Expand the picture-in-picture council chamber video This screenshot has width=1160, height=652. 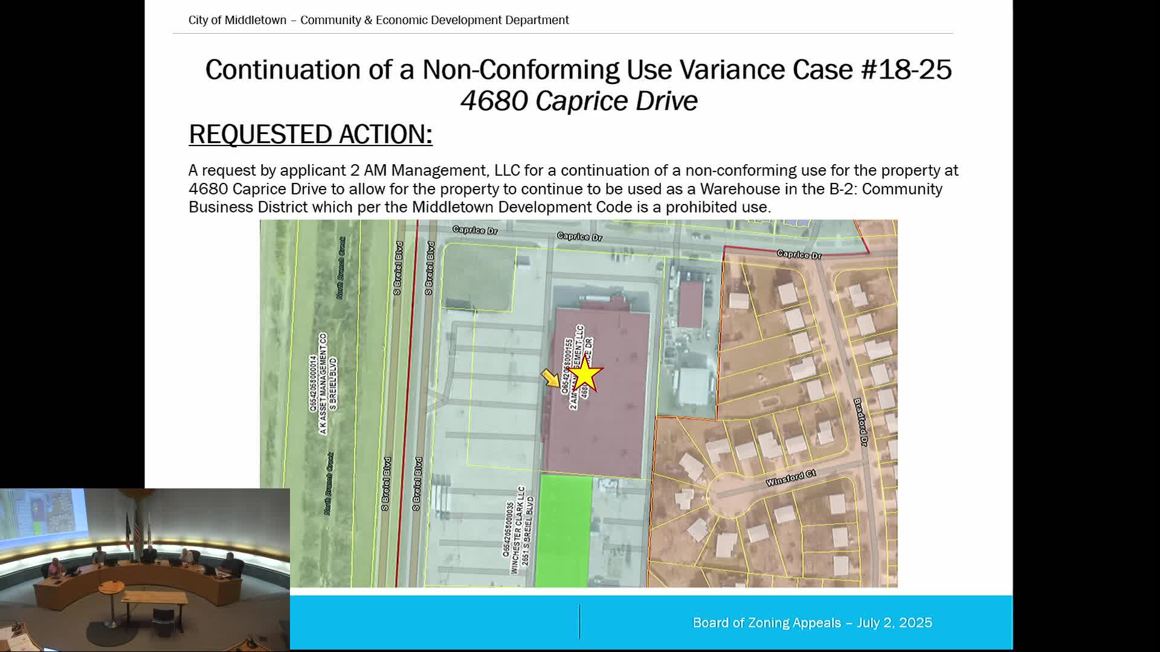pyautogui.click(x=145, y=567)
